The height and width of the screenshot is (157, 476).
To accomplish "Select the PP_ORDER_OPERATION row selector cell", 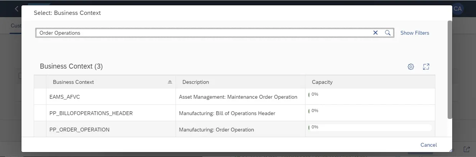I will coord(40,130).
